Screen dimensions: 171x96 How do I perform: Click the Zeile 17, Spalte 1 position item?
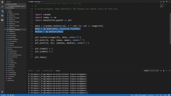tap(139, 95)
